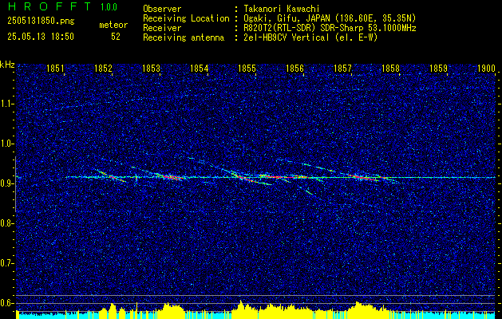Click the 0.9 kHz axis label

(x=7, y=183)
